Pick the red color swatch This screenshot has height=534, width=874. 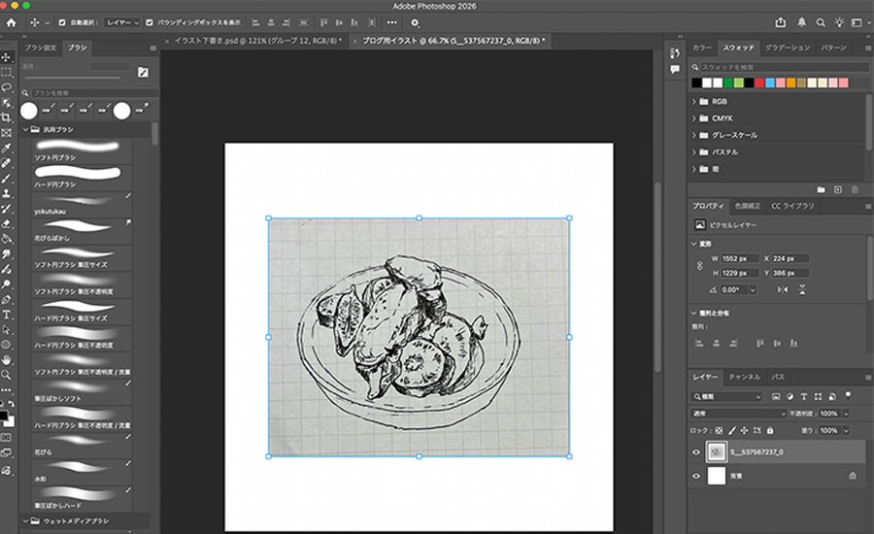[x=759, y=83]
